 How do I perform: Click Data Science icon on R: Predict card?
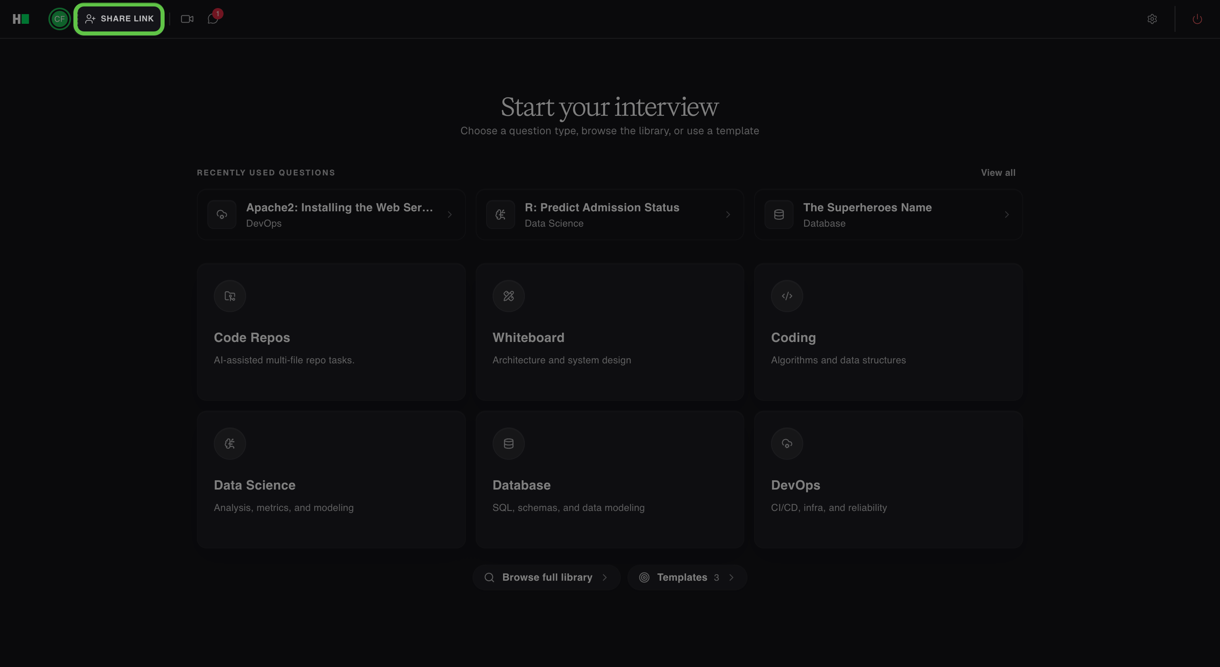tap(500, 215)
